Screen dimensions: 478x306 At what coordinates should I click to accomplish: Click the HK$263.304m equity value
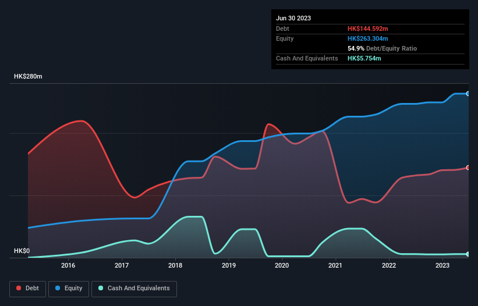tap(367, 38)
